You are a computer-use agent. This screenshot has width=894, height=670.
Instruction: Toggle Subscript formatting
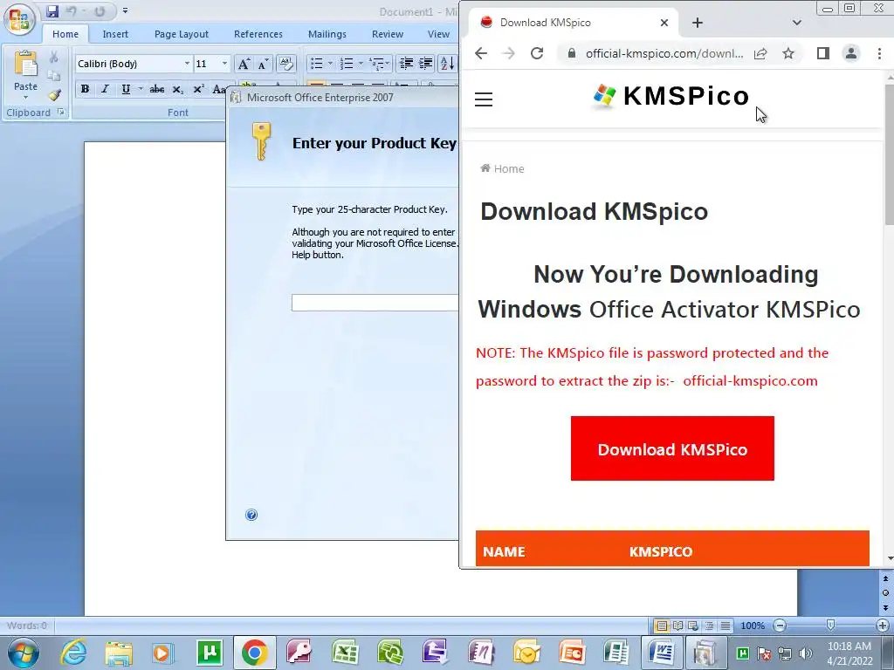[x=177, y=89]
